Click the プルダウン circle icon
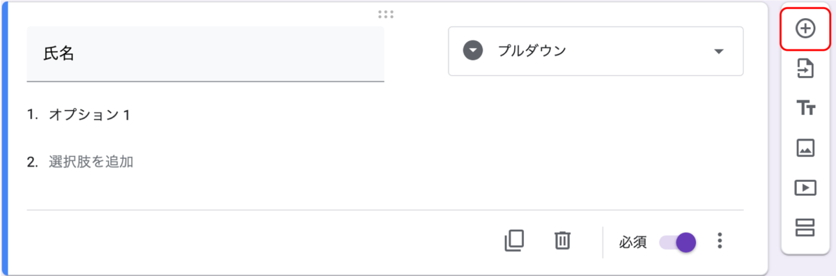The image size is (836, 276). pyautogui.click(x=473, y=51)
